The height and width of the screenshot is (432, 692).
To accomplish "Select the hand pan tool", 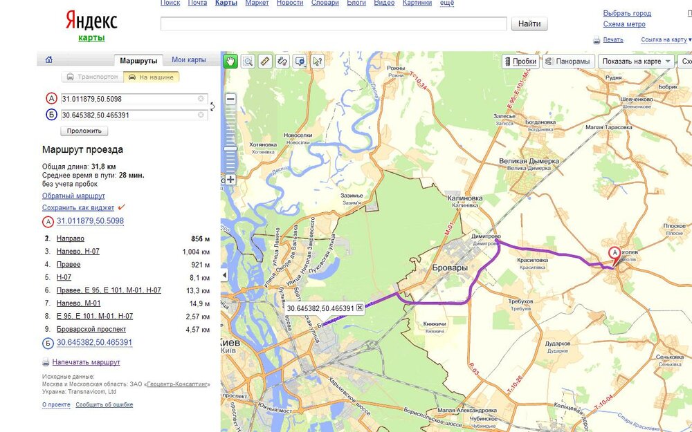I will (x=230, y=61).
